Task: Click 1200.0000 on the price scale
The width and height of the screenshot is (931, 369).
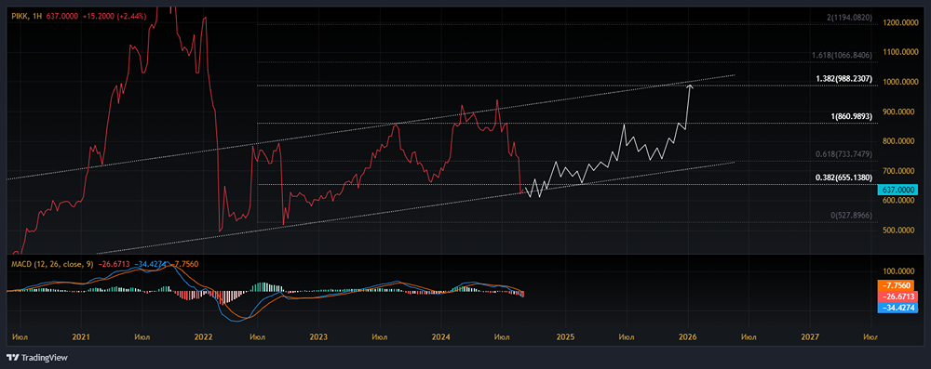Action: tap(899, 22)
